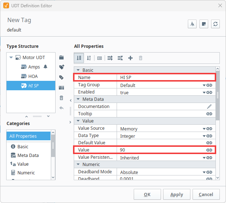Click the binding link icon for Value

[x=209, y=150]
